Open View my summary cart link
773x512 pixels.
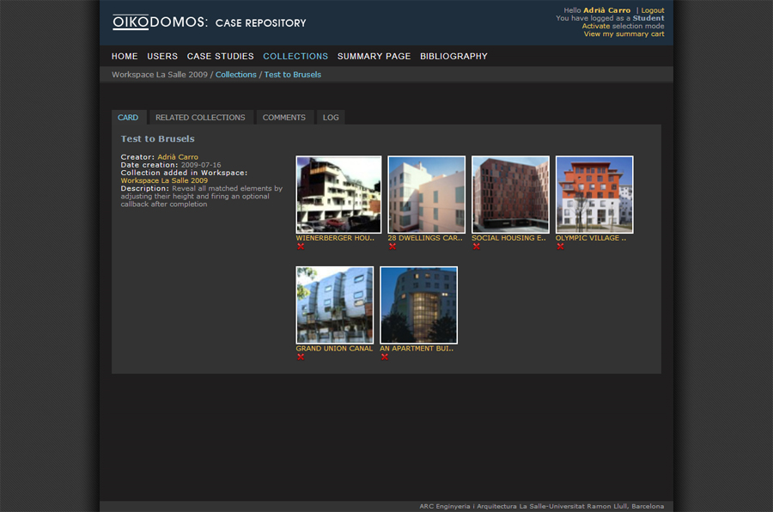(x=624, y=34)
